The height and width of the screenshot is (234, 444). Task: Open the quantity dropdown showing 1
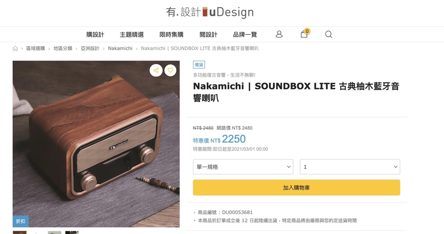point(350,167)
